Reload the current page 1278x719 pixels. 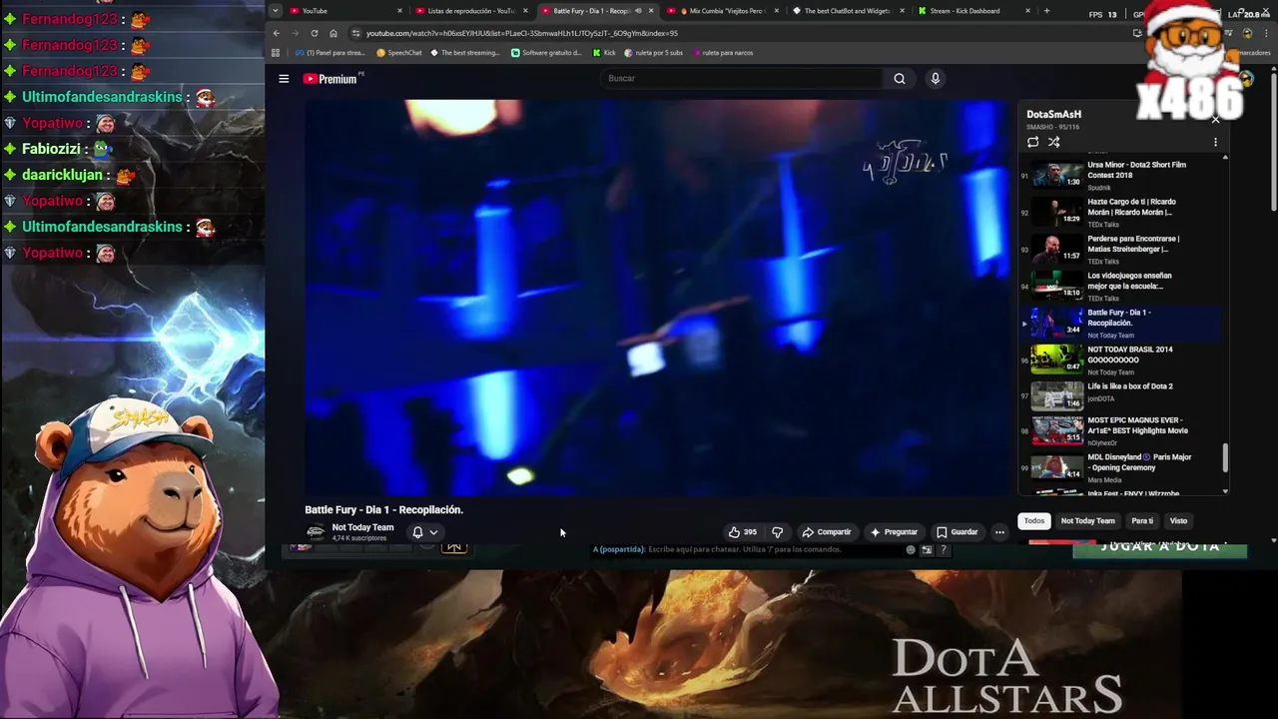(315, 33)
